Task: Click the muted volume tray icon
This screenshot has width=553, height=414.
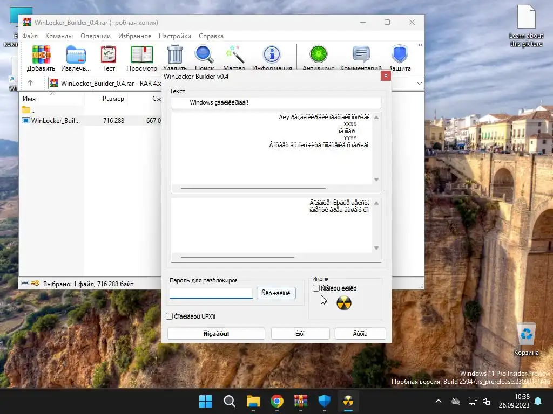Action: (487, 401)
